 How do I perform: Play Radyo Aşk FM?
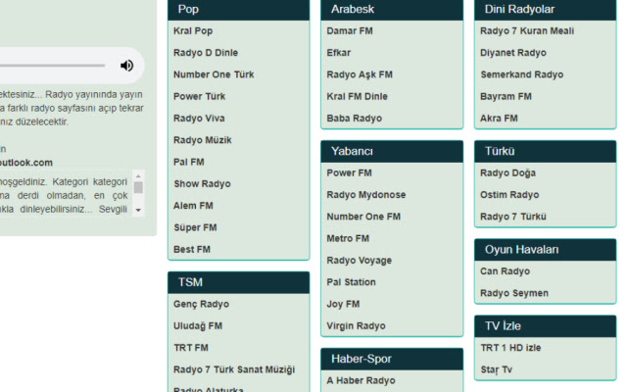(x=360, y=74)
